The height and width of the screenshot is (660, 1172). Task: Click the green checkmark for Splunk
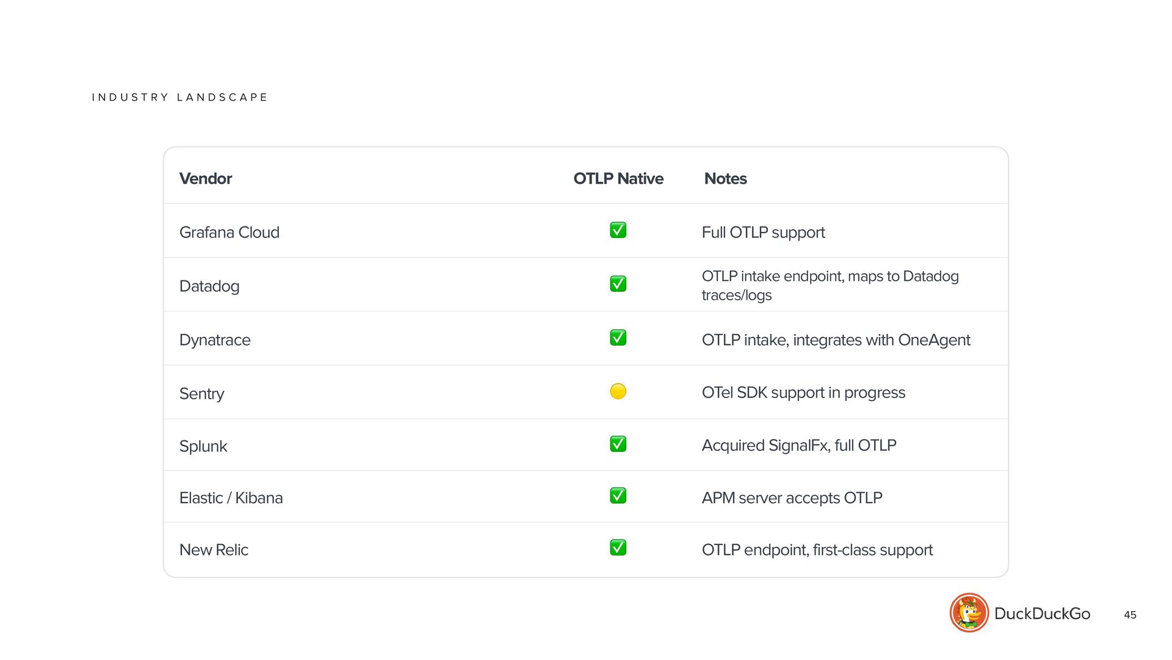tap(618, 444)
